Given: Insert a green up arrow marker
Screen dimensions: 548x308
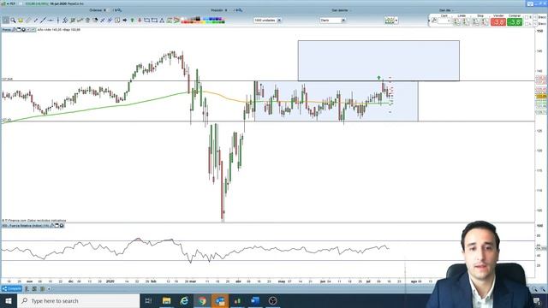Looking at the screenshot, I should coord(133,21).
